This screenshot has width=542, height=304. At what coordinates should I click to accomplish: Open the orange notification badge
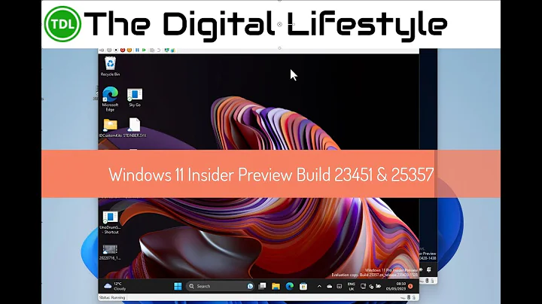coord(410,286)
